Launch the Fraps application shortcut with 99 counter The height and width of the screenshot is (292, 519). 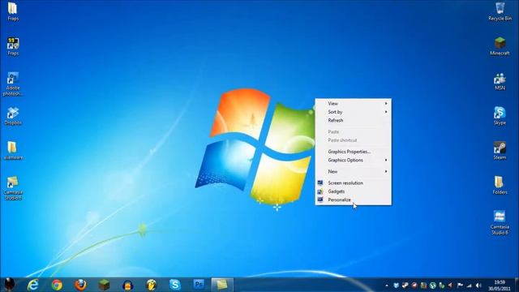pyautogui.click(x=13, y=46)
